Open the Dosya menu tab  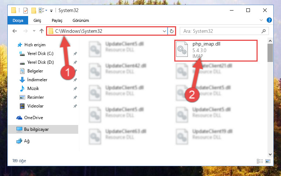coord(18,20)
